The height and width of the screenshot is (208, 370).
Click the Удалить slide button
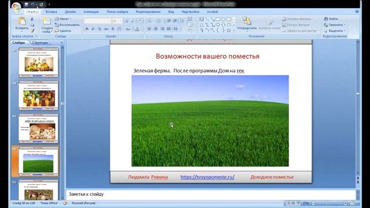[63, 31]
